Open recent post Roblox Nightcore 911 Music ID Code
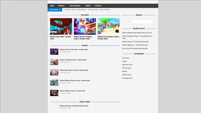The height and width of the screenshot is (113, 201). tap(135, 45)
